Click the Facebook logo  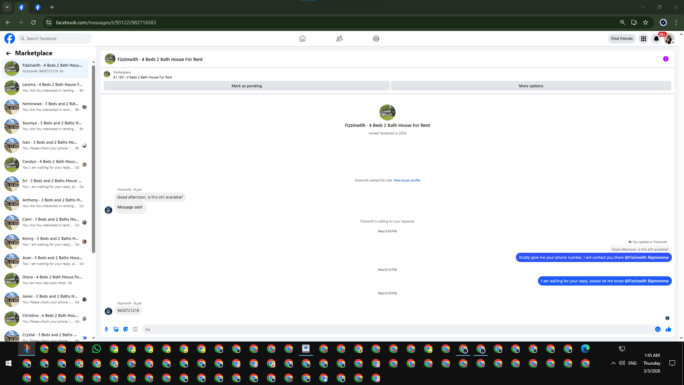[10, 38]
